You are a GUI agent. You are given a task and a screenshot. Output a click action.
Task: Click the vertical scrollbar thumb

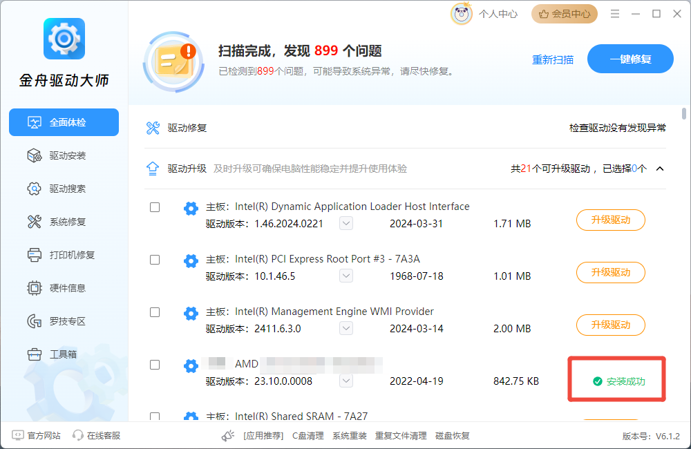[684, 114]
